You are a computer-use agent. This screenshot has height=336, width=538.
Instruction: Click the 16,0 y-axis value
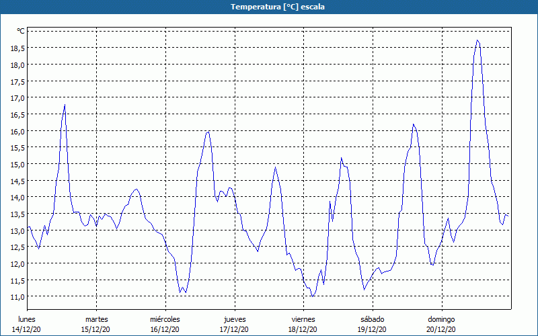18,131
